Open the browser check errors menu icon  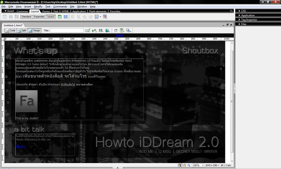87,30
